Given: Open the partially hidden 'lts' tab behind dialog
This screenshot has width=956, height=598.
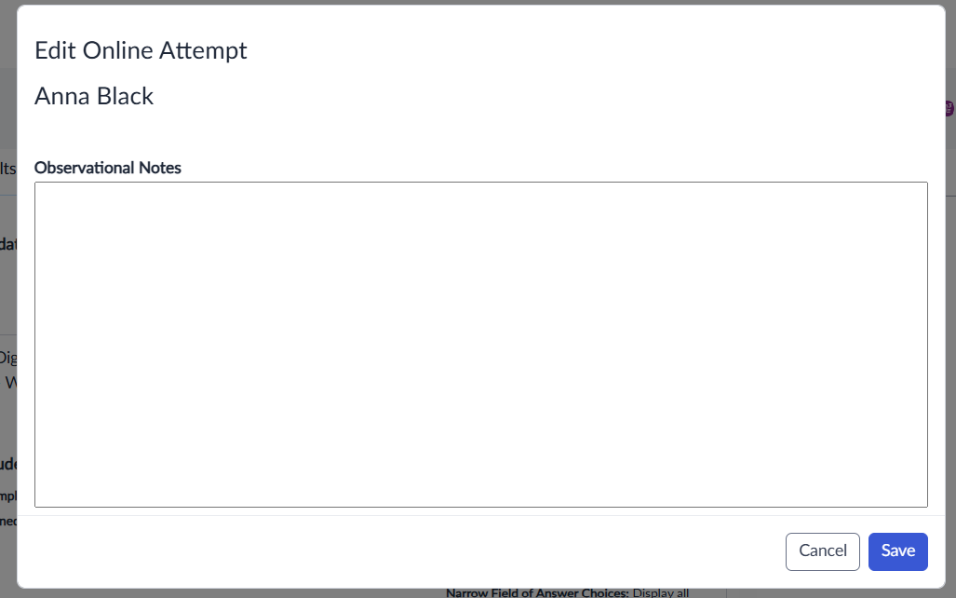Looking at the screenshot, I should coord(8,169).
